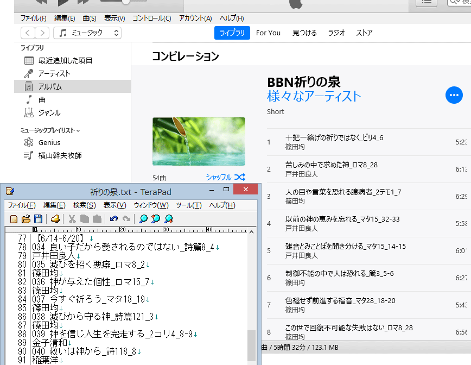Click the TeraPad cut icon

click(x=72, y=219)
